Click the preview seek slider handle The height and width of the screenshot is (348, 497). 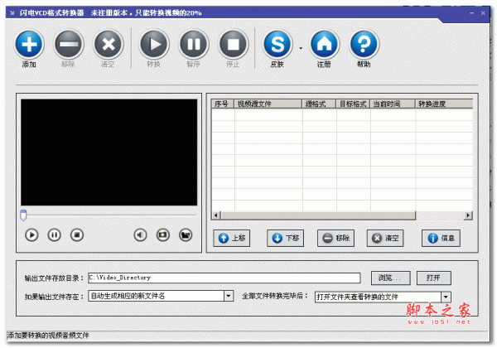point(23,215)
